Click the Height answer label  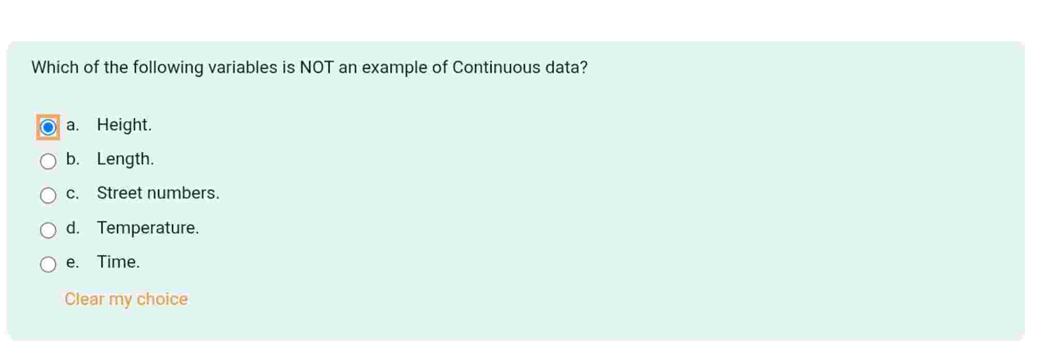pos(124,125)
